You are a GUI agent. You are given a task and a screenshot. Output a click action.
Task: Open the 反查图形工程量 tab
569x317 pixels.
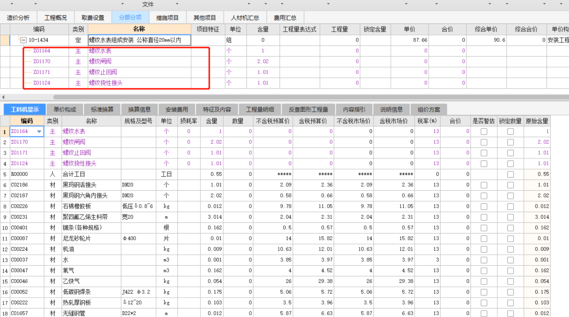(x=308, y=110)
